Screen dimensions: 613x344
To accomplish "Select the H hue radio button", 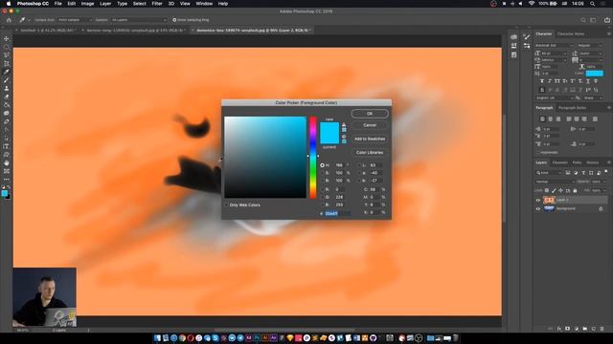I will [322, 165].
